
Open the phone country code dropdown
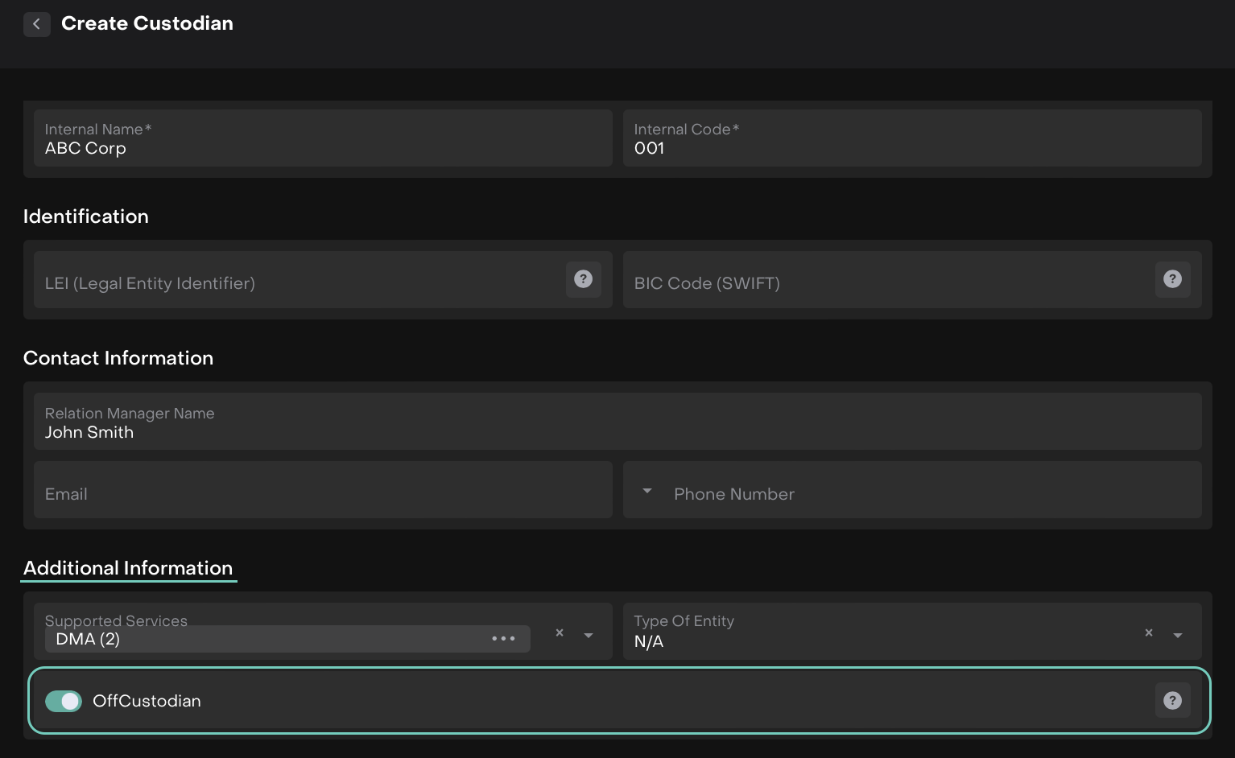(647, 491)
